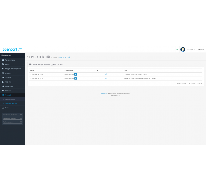
Task: Click the Користувач column header
Action: click(69, 71)
